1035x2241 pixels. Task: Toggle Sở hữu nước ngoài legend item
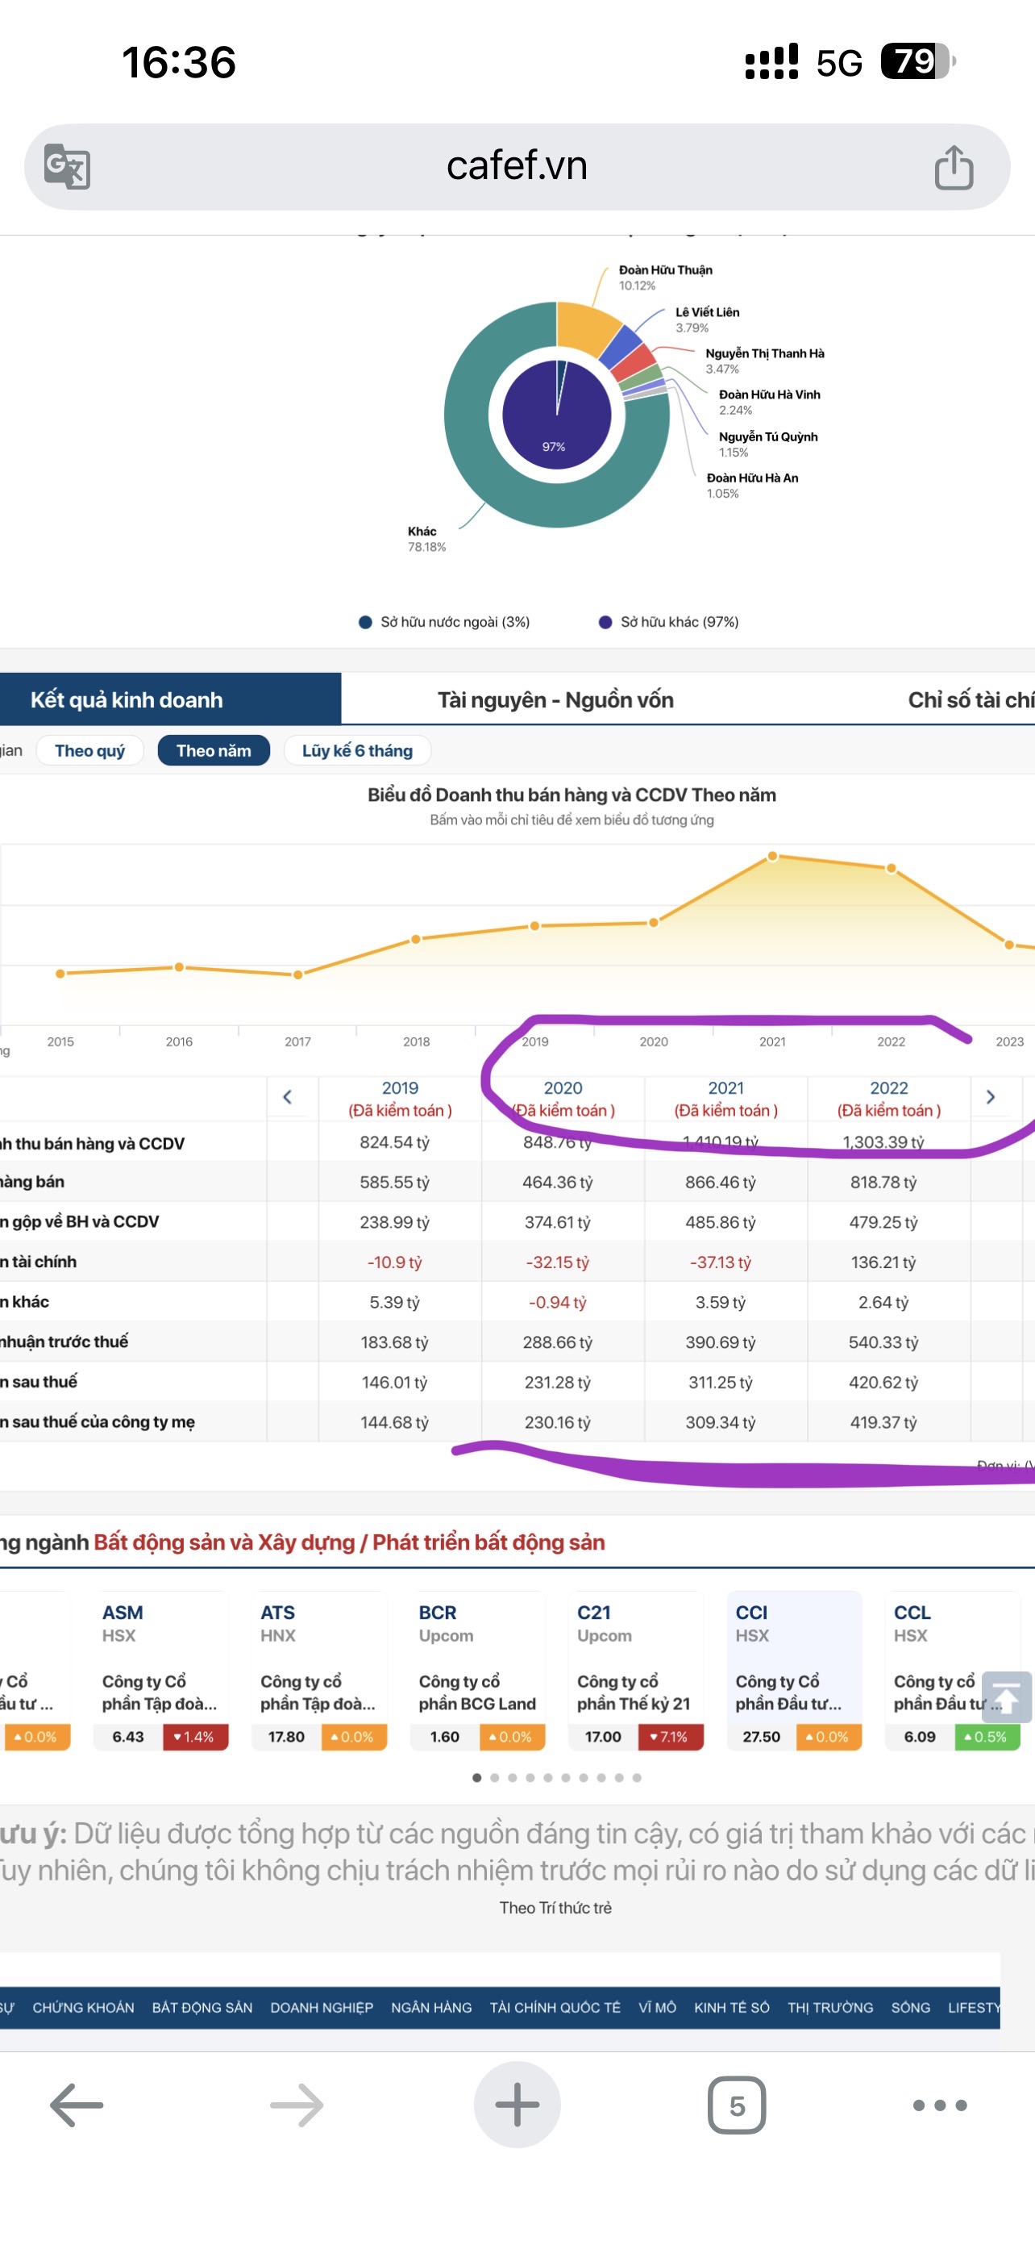(x=444, y=622)
